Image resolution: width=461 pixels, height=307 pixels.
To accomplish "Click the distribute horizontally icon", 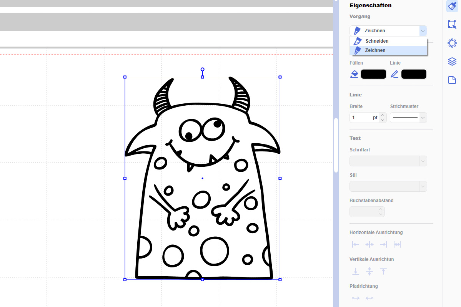I will coord(397,244).
